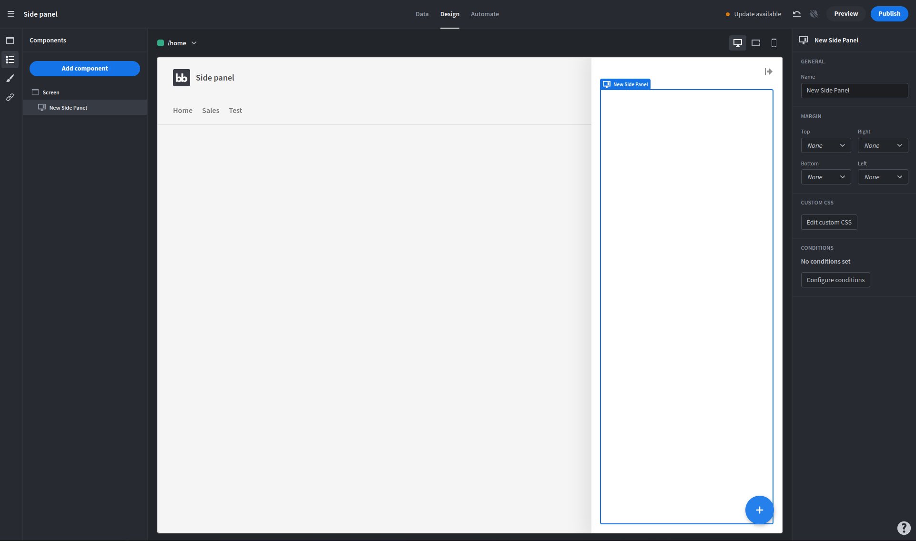Screen dimensions: 916x541
Task: Expand the /home route selector
Action: click(x=194, y=43)
